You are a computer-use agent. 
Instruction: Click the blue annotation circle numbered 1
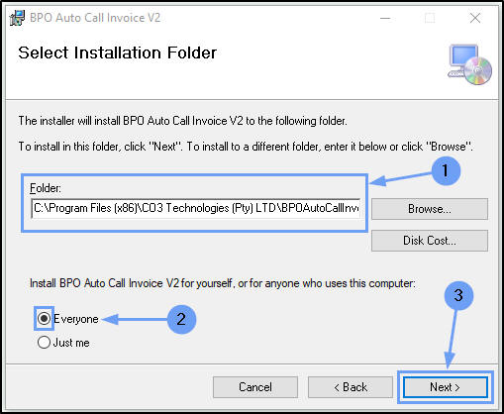[x=446, y=170]
